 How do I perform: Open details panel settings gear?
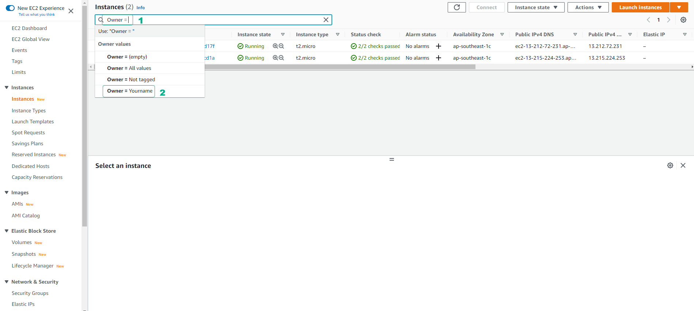(670, 165)
